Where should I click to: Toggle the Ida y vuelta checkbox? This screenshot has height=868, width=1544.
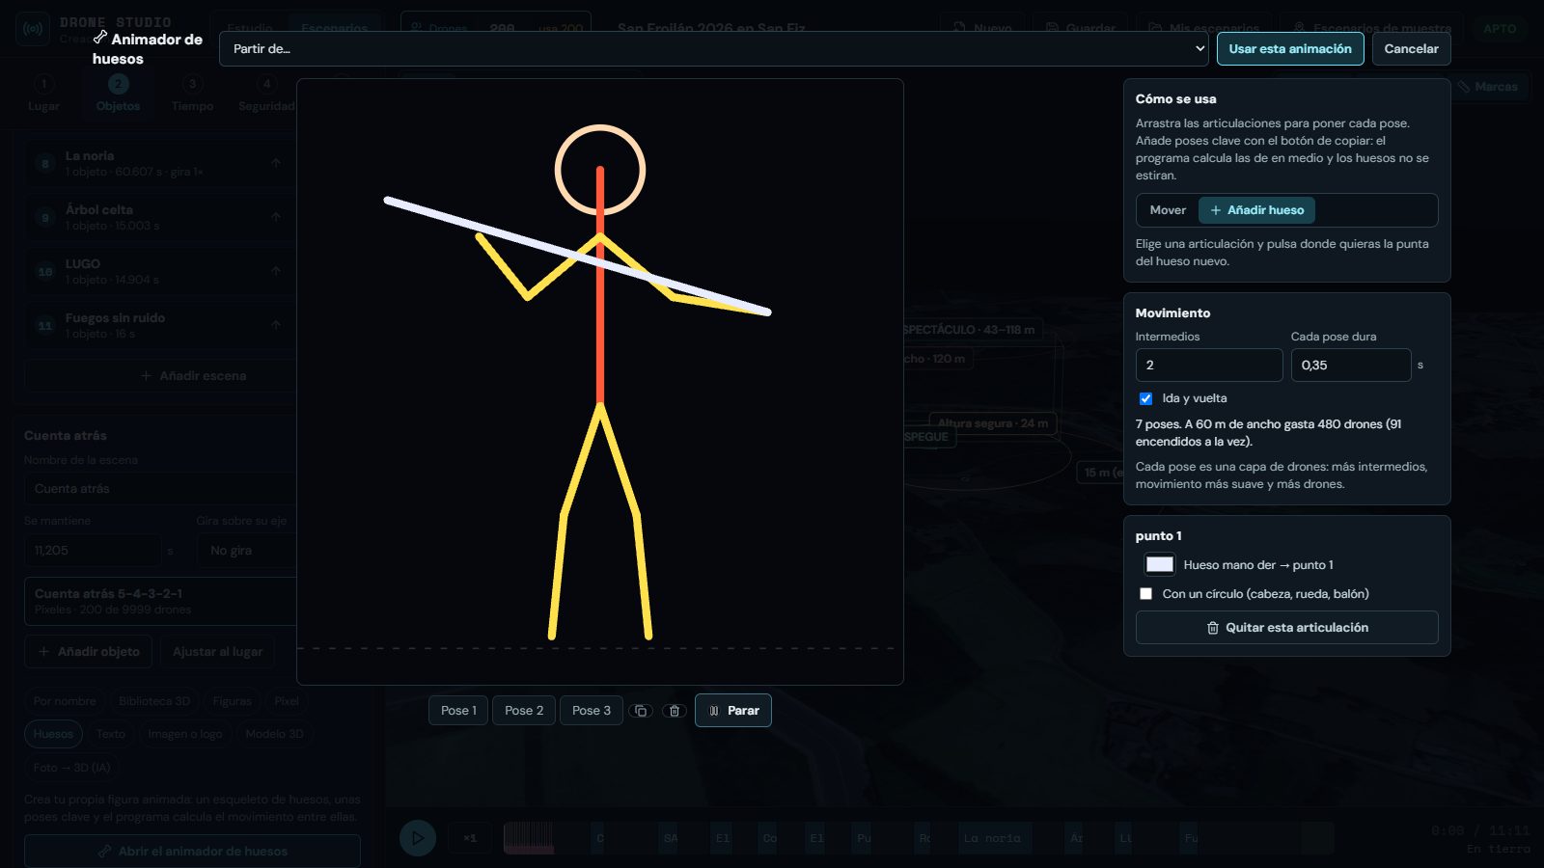1145,398
